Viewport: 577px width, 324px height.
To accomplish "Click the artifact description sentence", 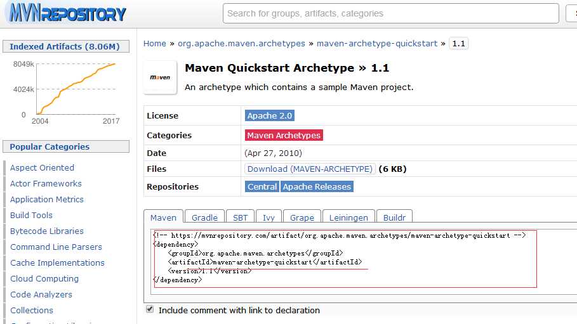I will pyautogui.click(x=299, y=87).
